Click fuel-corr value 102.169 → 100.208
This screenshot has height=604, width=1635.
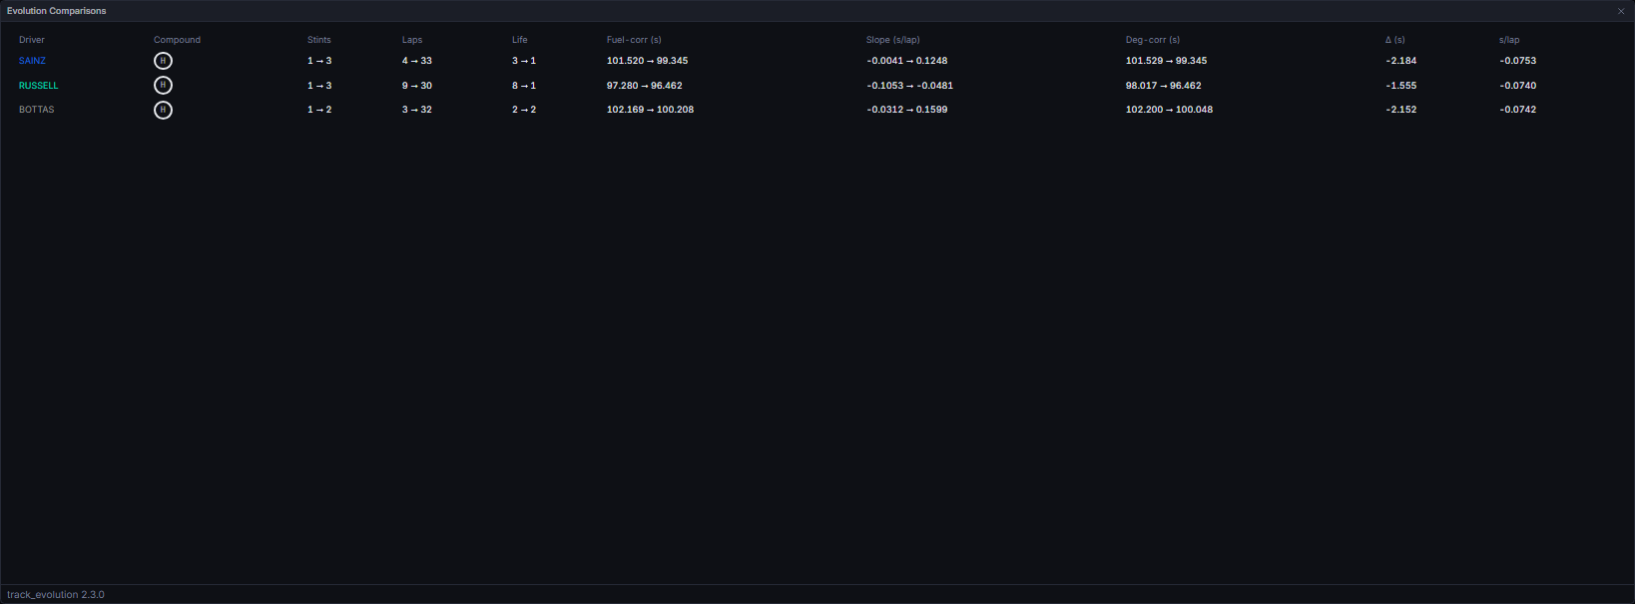[651, 110]
